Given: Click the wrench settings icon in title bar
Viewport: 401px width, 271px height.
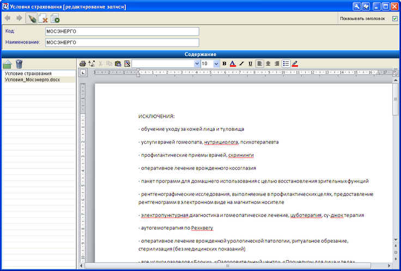Looking at the screenshot, I should click(x=356, y=7).
